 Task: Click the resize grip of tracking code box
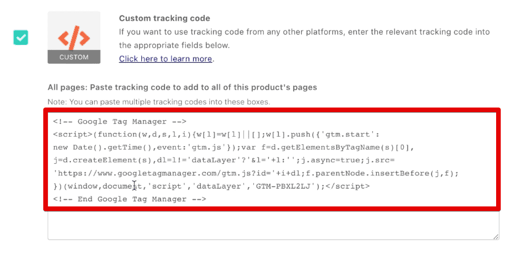(496, 237)
